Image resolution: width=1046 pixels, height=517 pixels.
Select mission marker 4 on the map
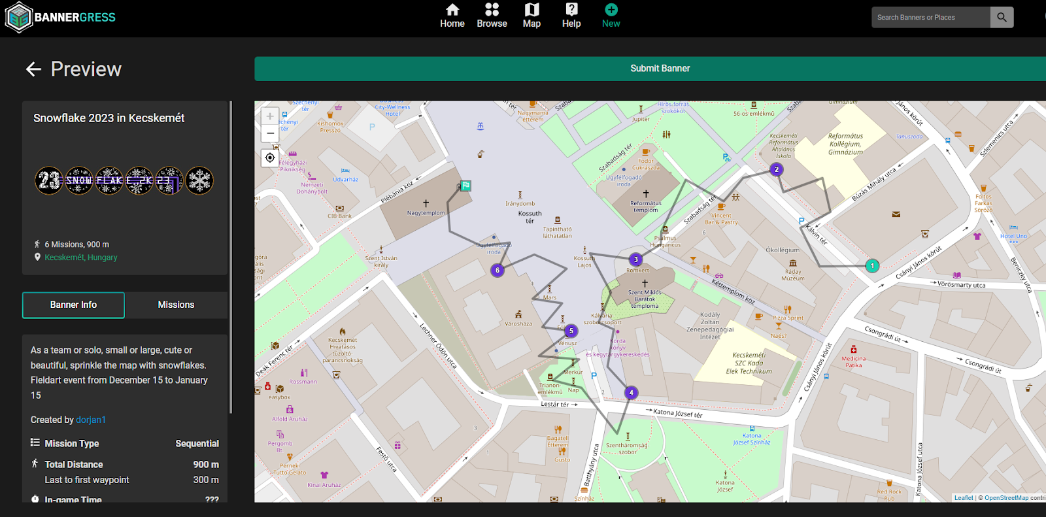[x=631, y=393]
